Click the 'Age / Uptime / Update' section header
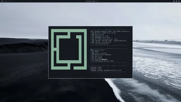181x102 pixels. pos(109,66)
